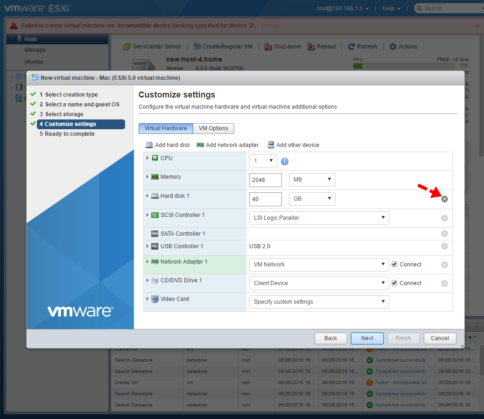484x419 pixels.
Task: Remove SCSI Controller 1 with its X icon
Action: 444,218
